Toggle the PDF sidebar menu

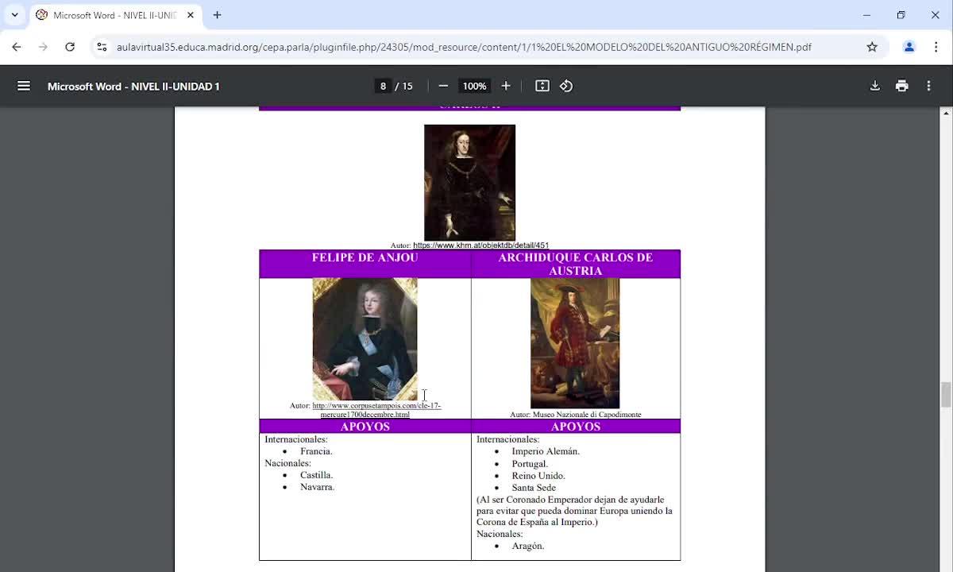pos(24,86)
